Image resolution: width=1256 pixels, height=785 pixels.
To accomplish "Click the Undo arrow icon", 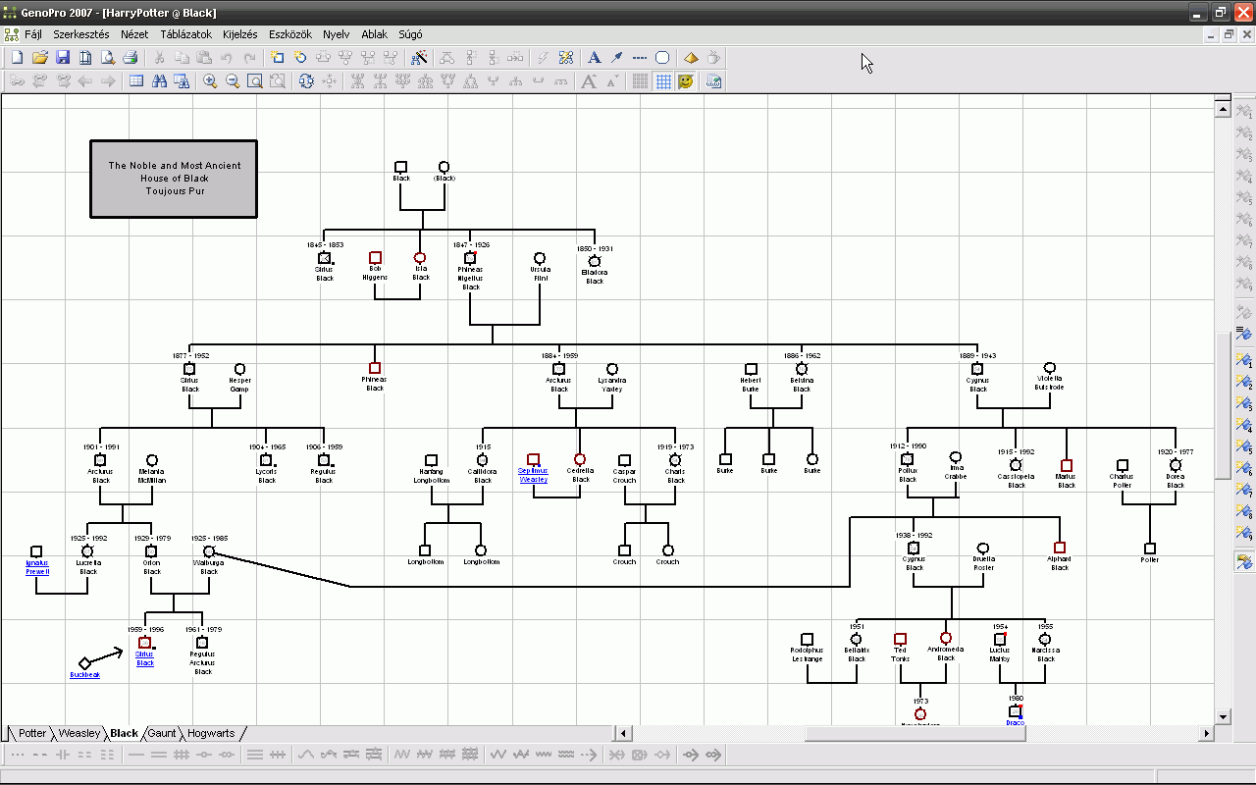I will pyautogui.click(x=227, y=58).
